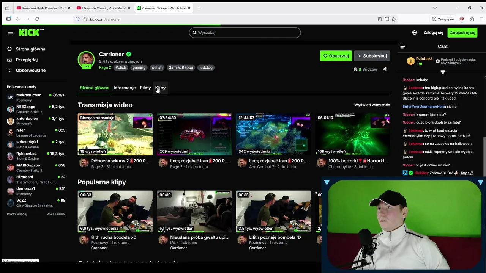Click the Subskrybuj button
The height and width of the screenshot is (273, 486).
(x=372, y=56)
